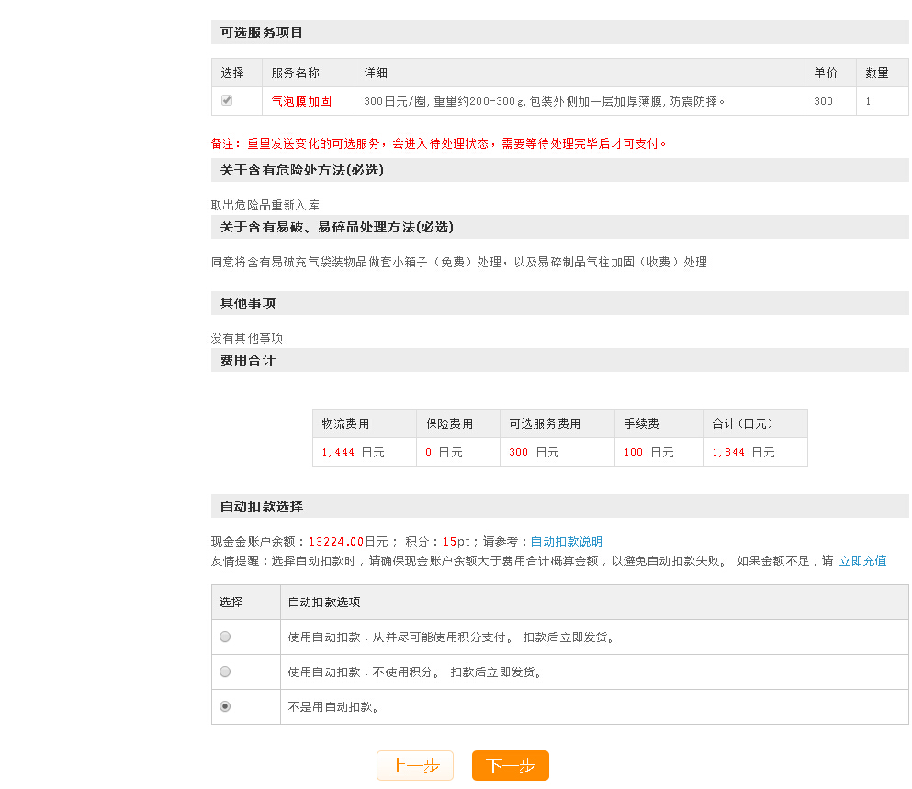Viewport: 912px width, 789px height.
Task: Click the 下一步 button
Action: coord(510,765)
